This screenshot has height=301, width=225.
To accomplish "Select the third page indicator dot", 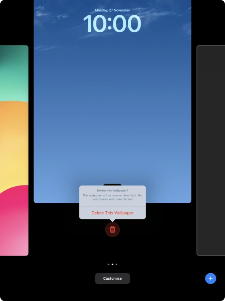I will pos(116,264).
